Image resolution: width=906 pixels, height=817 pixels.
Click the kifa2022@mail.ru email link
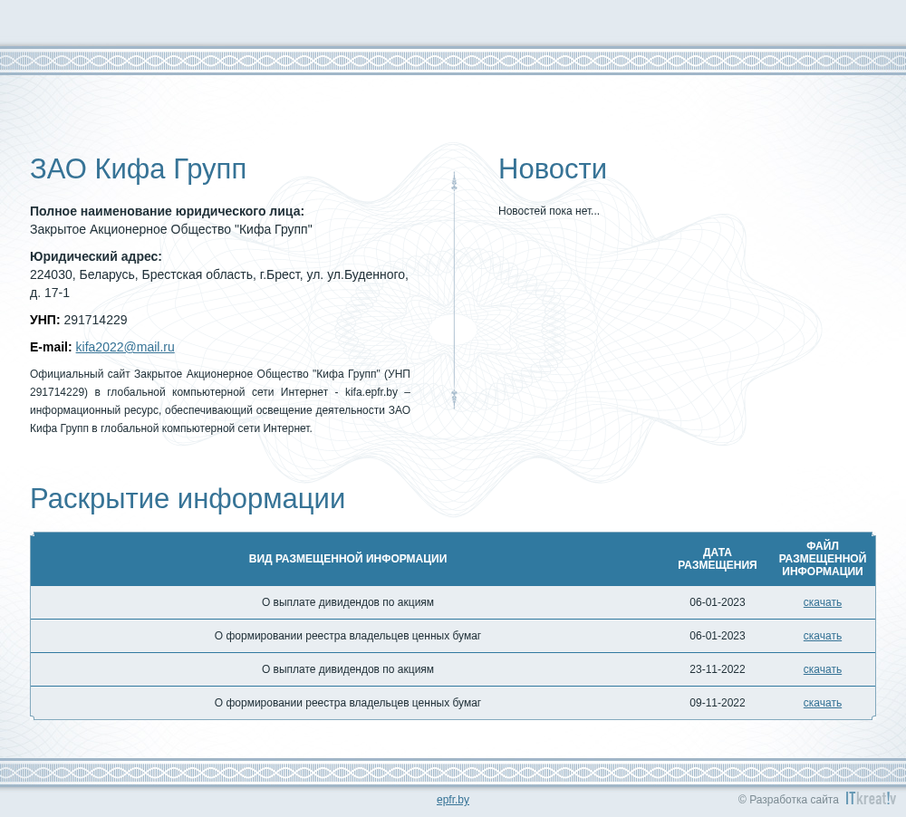click(125, 347)
